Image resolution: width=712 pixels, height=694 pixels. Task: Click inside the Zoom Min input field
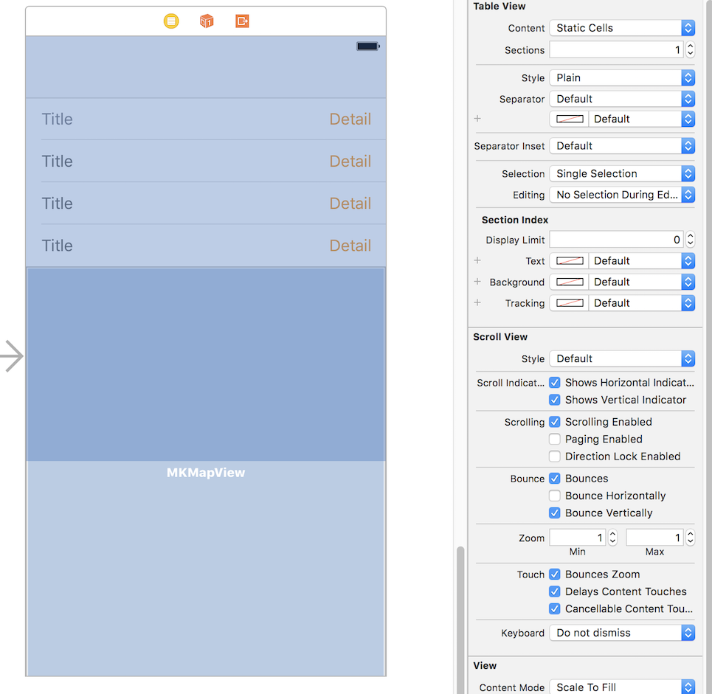577,537
